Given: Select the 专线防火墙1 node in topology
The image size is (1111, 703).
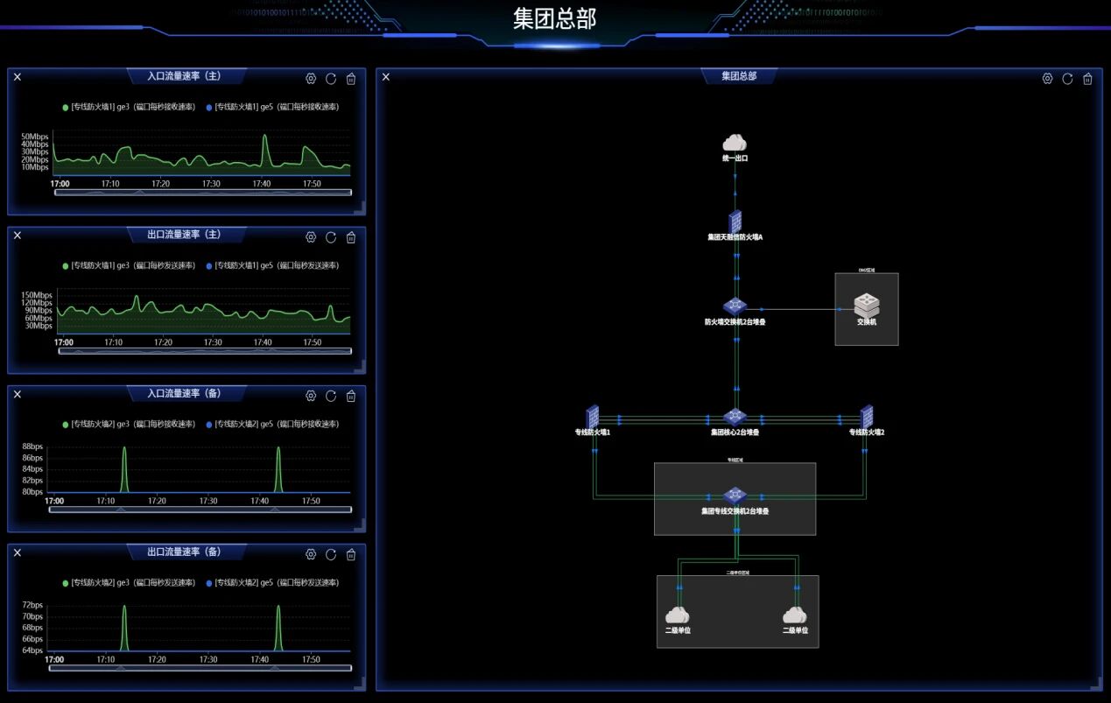Looking at the screenshot, I should coord(593,417).
